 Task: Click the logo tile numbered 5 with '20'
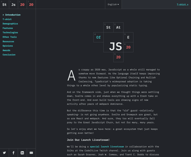118,57
